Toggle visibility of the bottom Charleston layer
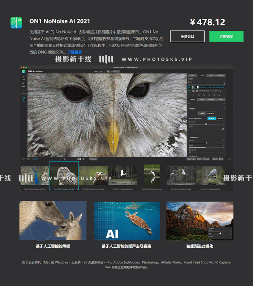This screenshot has height=286, width=253. (x=189, y=91)
